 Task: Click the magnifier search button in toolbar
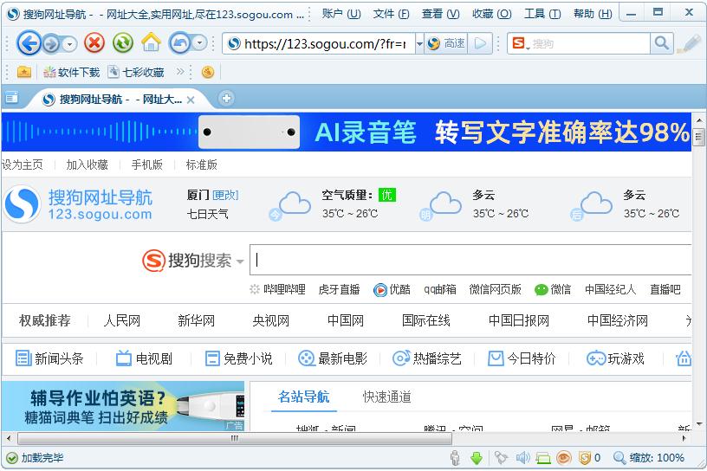pyautogui.click(x=662, y=43)
